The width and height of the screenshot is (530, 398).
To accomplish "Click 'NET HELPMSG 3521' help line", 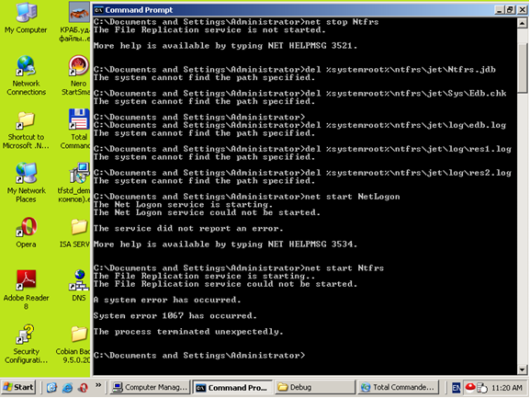I will (225, 46).
